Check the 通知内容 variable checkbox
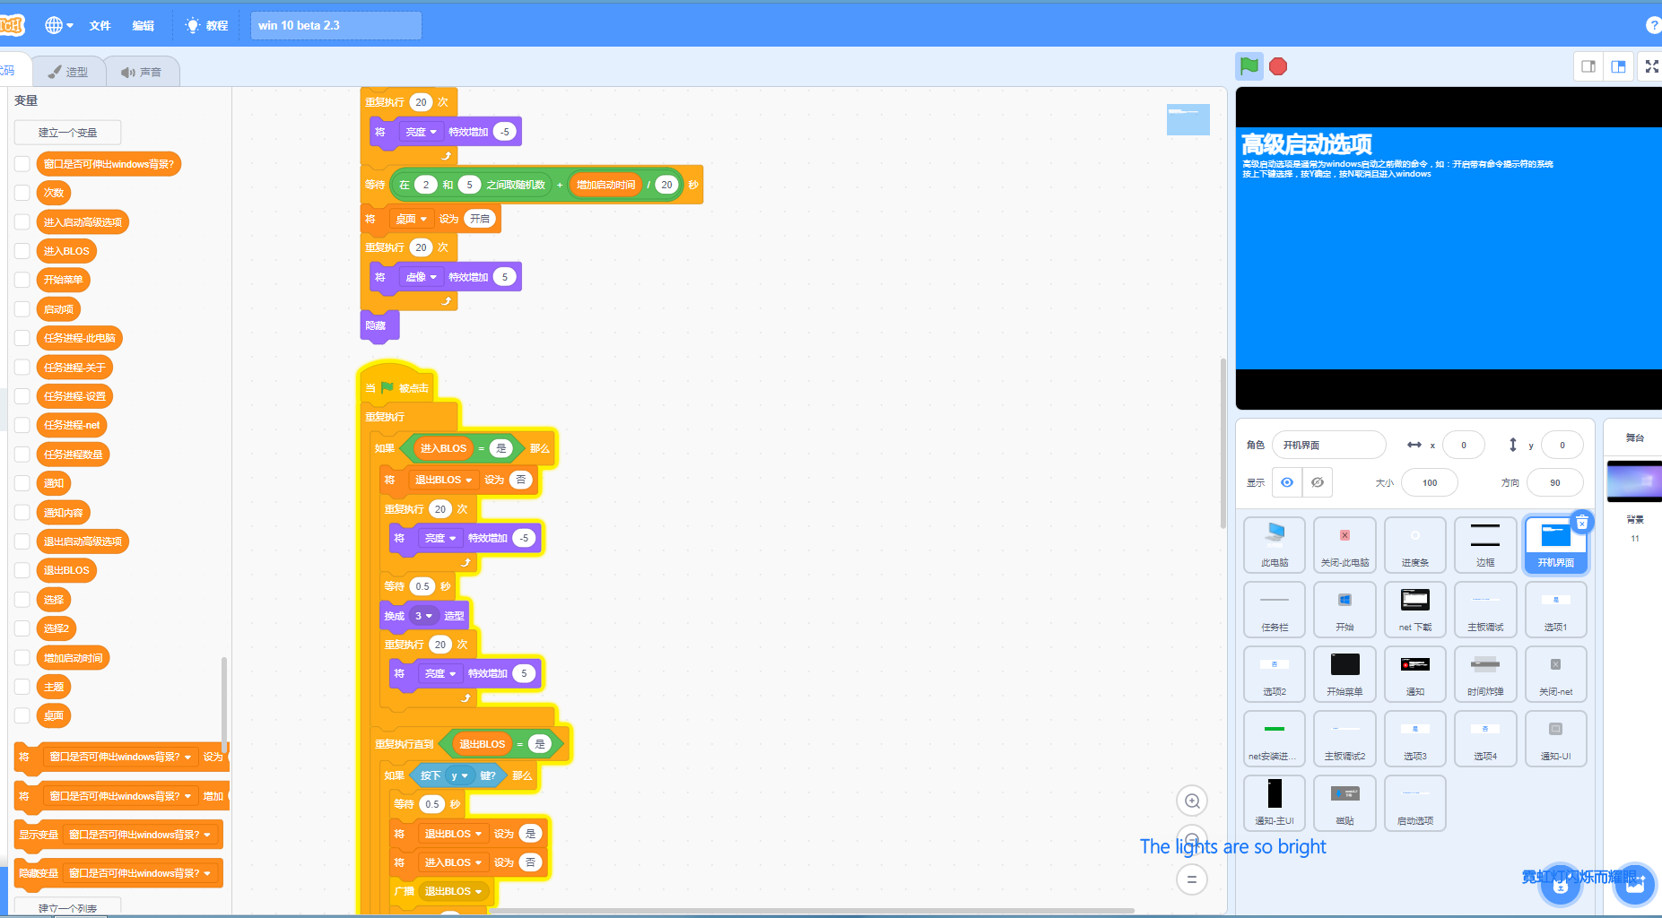 [22, 513]
